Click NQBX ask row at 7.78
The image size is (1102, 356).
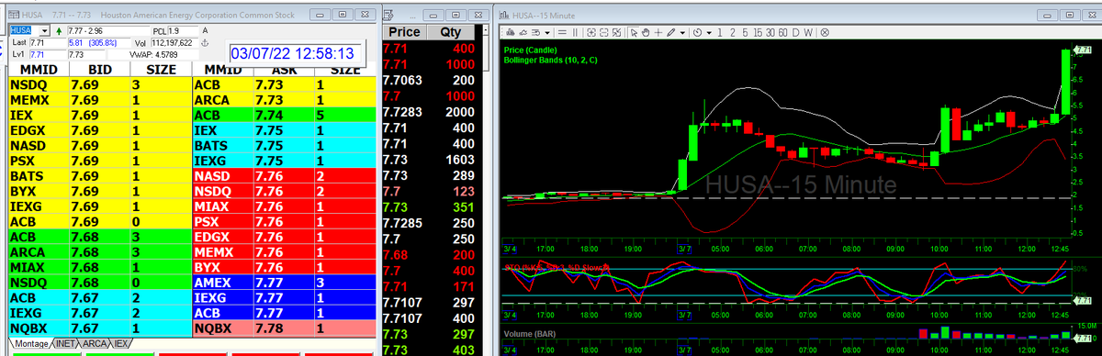[x=285, y=328]
